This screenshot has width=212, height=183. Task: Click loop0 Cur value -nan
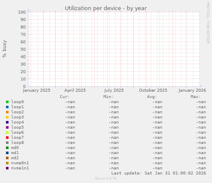[x=70, y=102]
